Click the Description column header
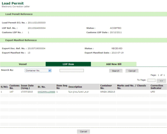This screenshot has width=167, height=134. [84, 87]
